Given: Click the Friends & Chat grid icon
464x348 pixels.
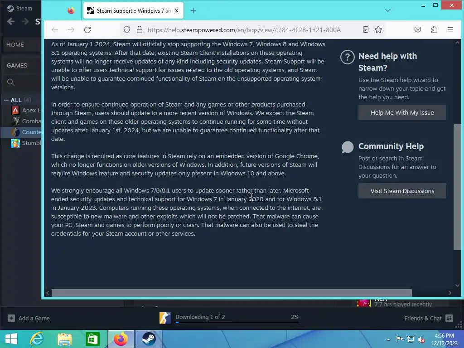Looking at the screenshot, I should tap(449, 318).
